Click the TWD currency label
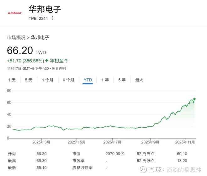Viewport: 207px width, 176px height. 41,53
